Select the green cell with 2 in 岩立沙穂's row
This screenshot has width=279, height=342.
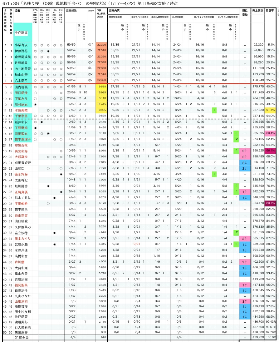coord(237,233)
